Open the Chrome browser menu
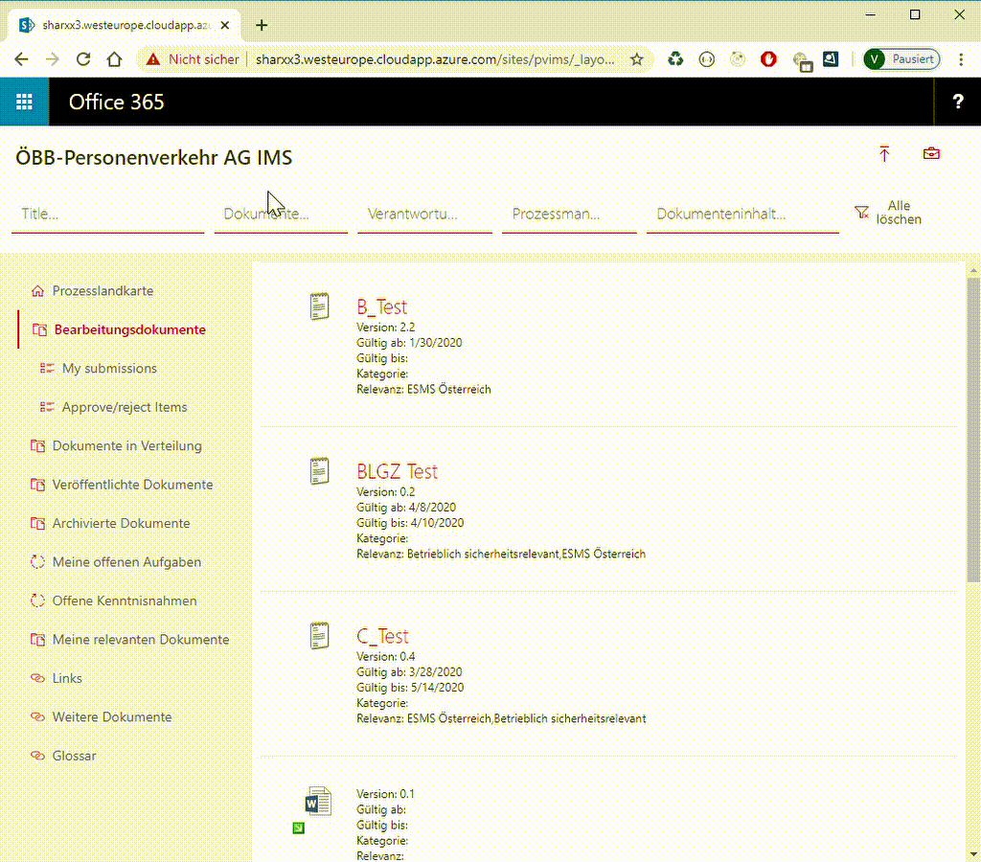This screenshot has width=981, height=862. pyautogui.click(x=961, y=58)
